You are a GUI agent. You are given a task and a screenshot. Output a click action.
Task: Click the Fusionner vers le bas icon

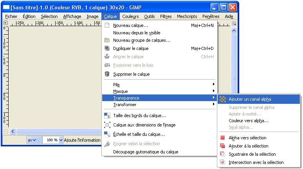point(107,65)
